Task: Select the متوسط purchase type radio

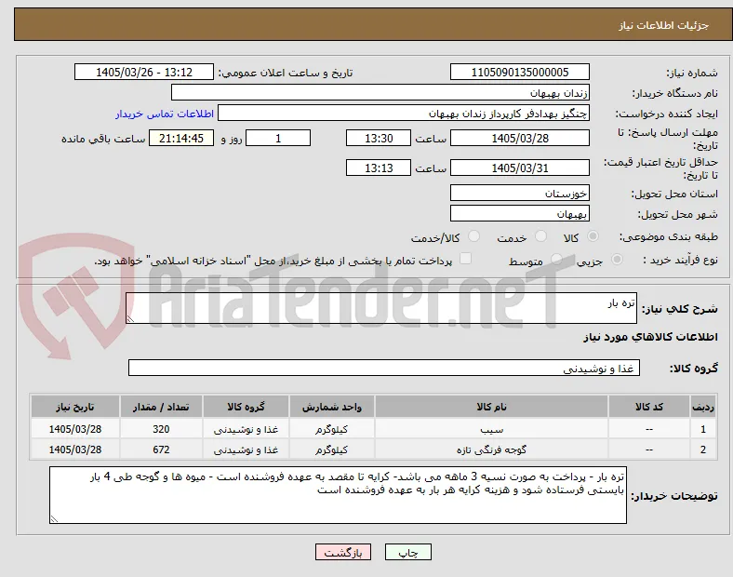Action: 556,259
